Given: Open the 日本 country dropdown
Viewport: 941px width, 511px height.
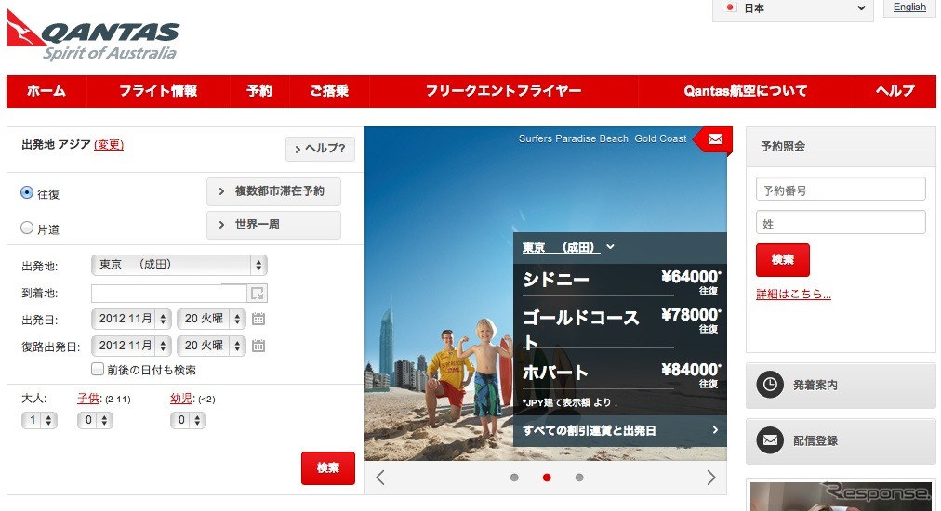Looking at the screenshot, I should pos(793,8).
